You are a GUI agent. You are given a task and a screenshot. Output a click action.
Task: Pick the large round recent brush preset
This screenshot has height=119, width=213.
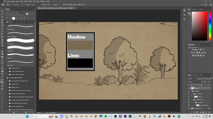click(14, 19)
